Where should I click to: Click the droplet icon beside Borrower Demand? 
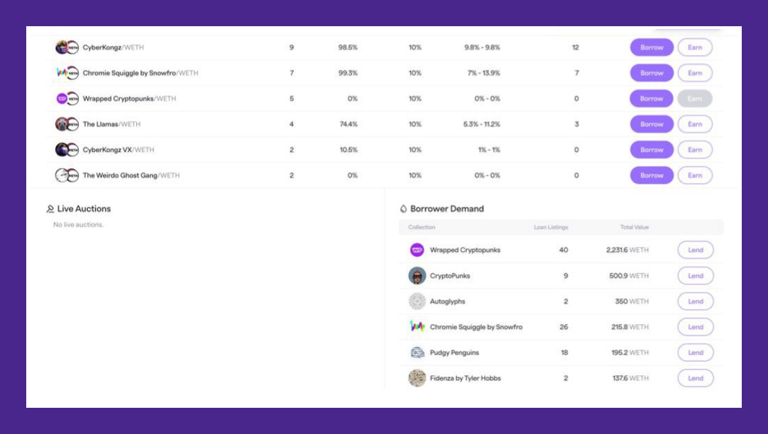point(404,208)
